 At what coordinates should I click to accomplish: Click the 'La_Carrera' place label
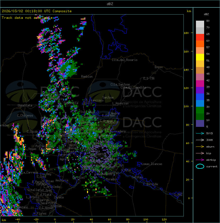(30, 172)
